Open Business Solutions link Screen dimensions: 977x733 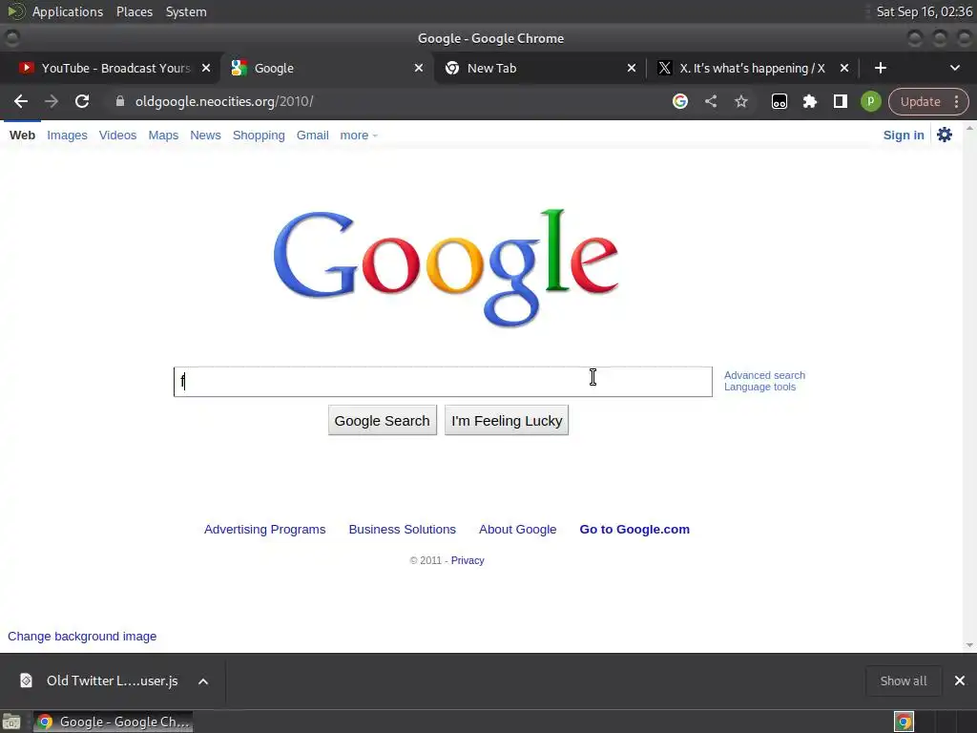coord(403,529)
